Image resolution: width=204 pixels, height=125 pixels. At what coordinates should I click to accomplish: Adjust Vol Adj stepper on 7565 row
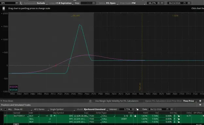click(175, 122)
